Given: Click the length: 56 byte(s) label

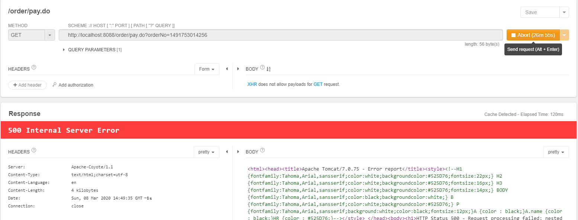Looking at the screenshot, I should [482, 44].
